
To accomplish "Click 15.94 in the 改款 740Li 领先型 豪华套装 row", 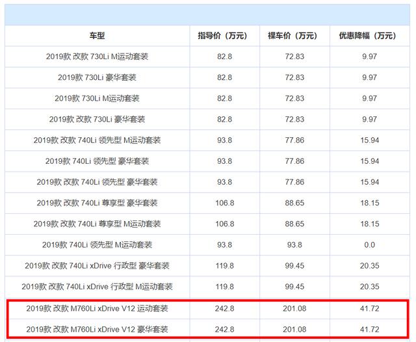I will click(370, 182).
